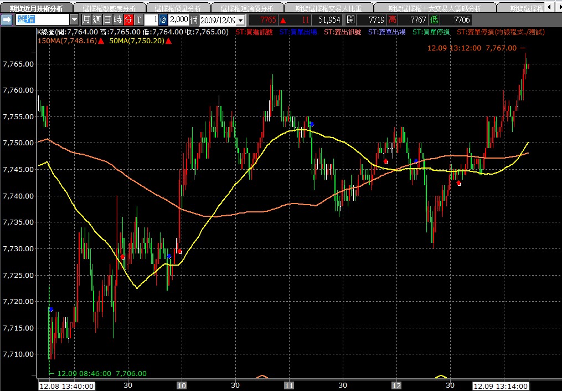Viewport: 562px width, 391px height.
Task: Click the blue marker at the 7,753 peak
Action: (312, 125)
